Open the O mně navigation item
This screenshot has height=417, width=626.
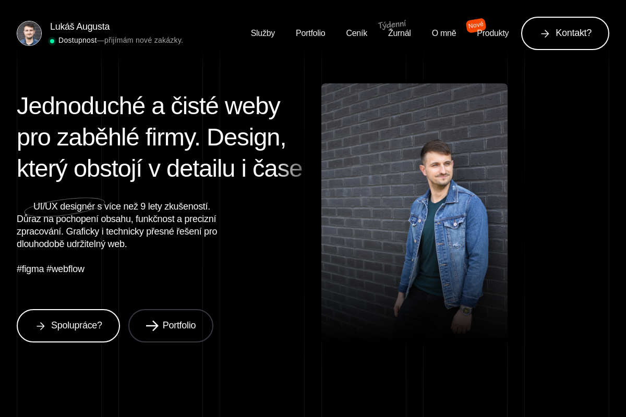pyautogui.click(x=444, y=33)
